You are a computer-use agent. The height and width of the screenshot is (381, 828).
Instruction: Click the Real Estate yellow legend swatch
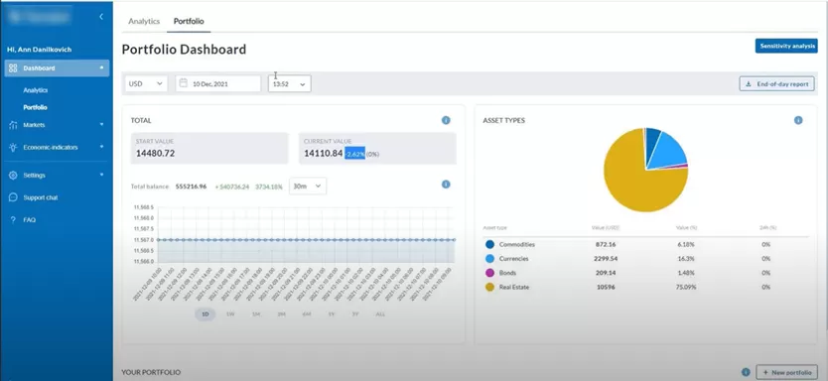(x=489, y=287)
